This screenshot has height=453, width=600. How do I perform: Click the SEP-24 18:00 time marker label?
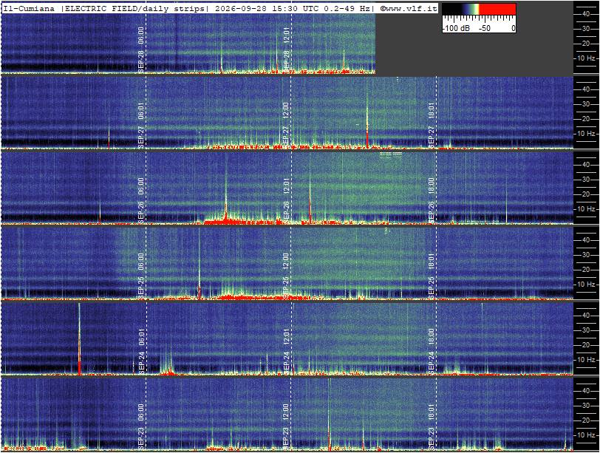pos(432,351)
